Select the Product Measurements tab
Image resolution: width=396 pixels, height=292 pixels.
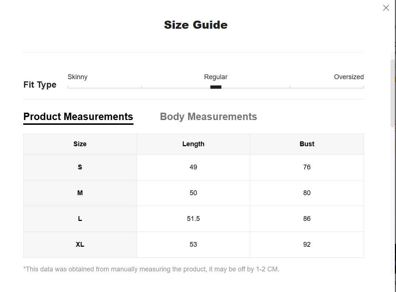pyautogui.click(x=78, y=117)
